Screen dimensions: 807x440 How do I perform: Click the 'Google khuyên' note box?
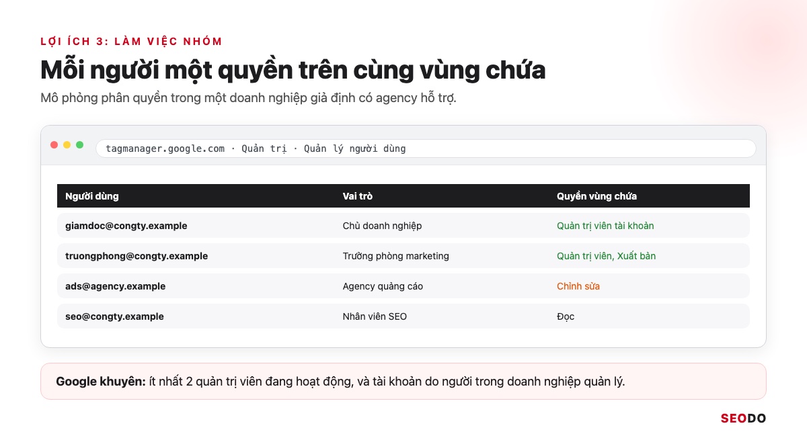[x=403, y=382]
